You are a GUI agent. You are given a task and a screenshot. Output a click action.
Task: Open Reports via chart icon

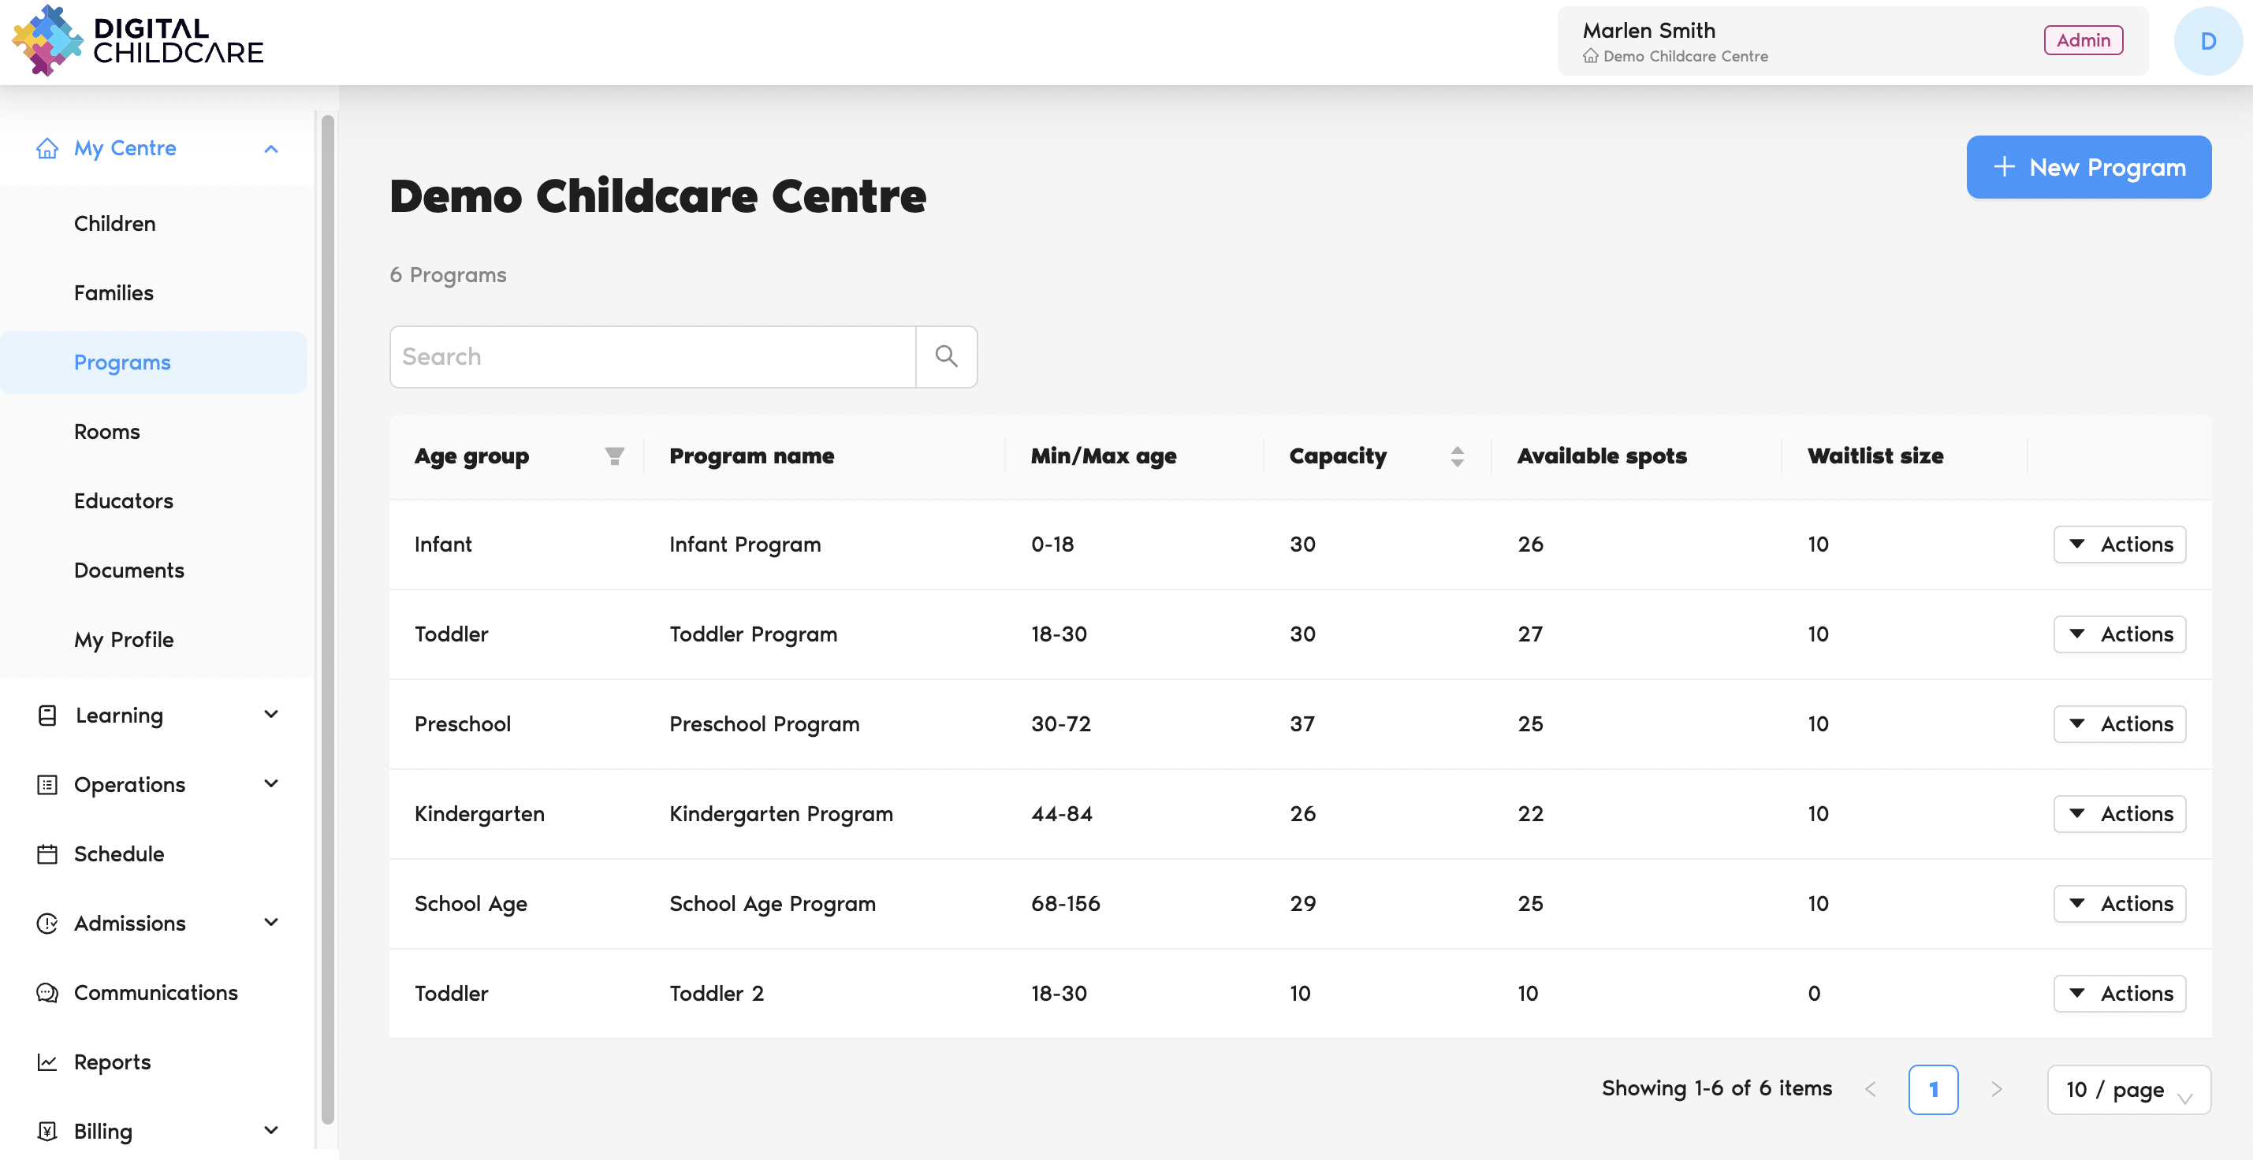point(47,1061)
